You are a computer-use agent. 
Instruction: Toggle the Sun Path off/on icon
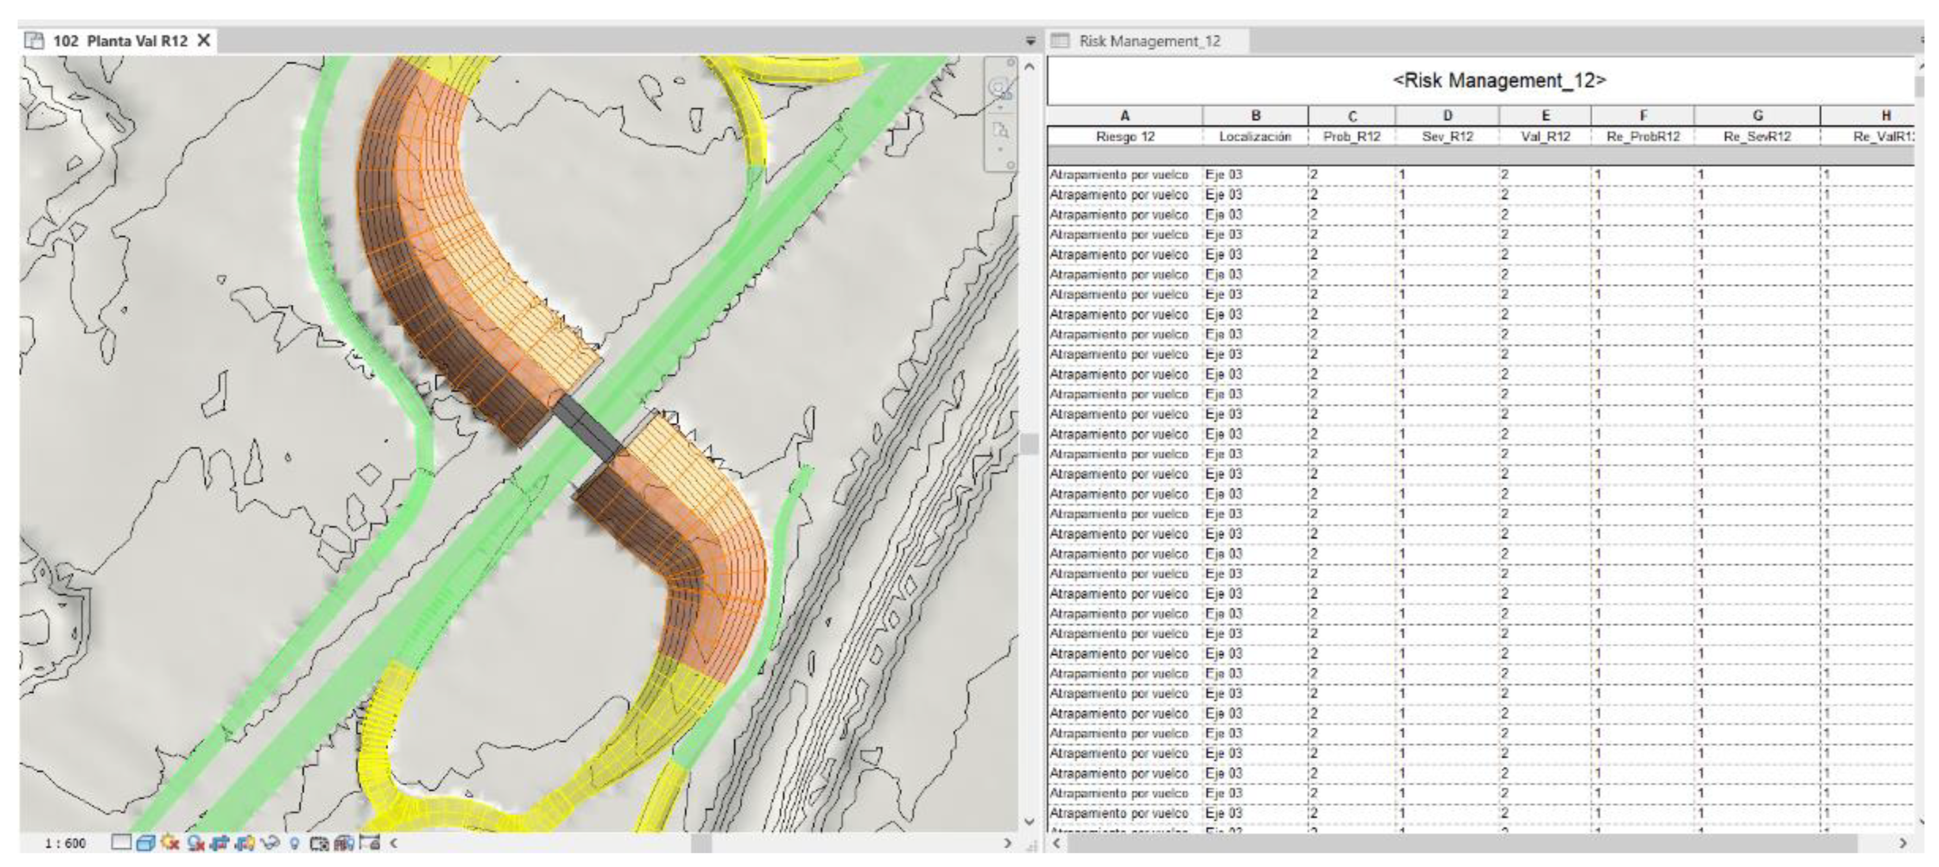170,843
